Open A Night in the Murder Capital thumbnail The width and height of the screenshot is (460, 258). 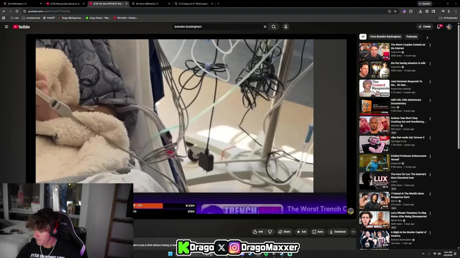(374, 238)
